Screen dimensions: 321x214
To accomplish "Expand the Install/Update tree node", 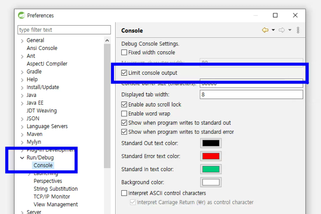I will point(22,88).
